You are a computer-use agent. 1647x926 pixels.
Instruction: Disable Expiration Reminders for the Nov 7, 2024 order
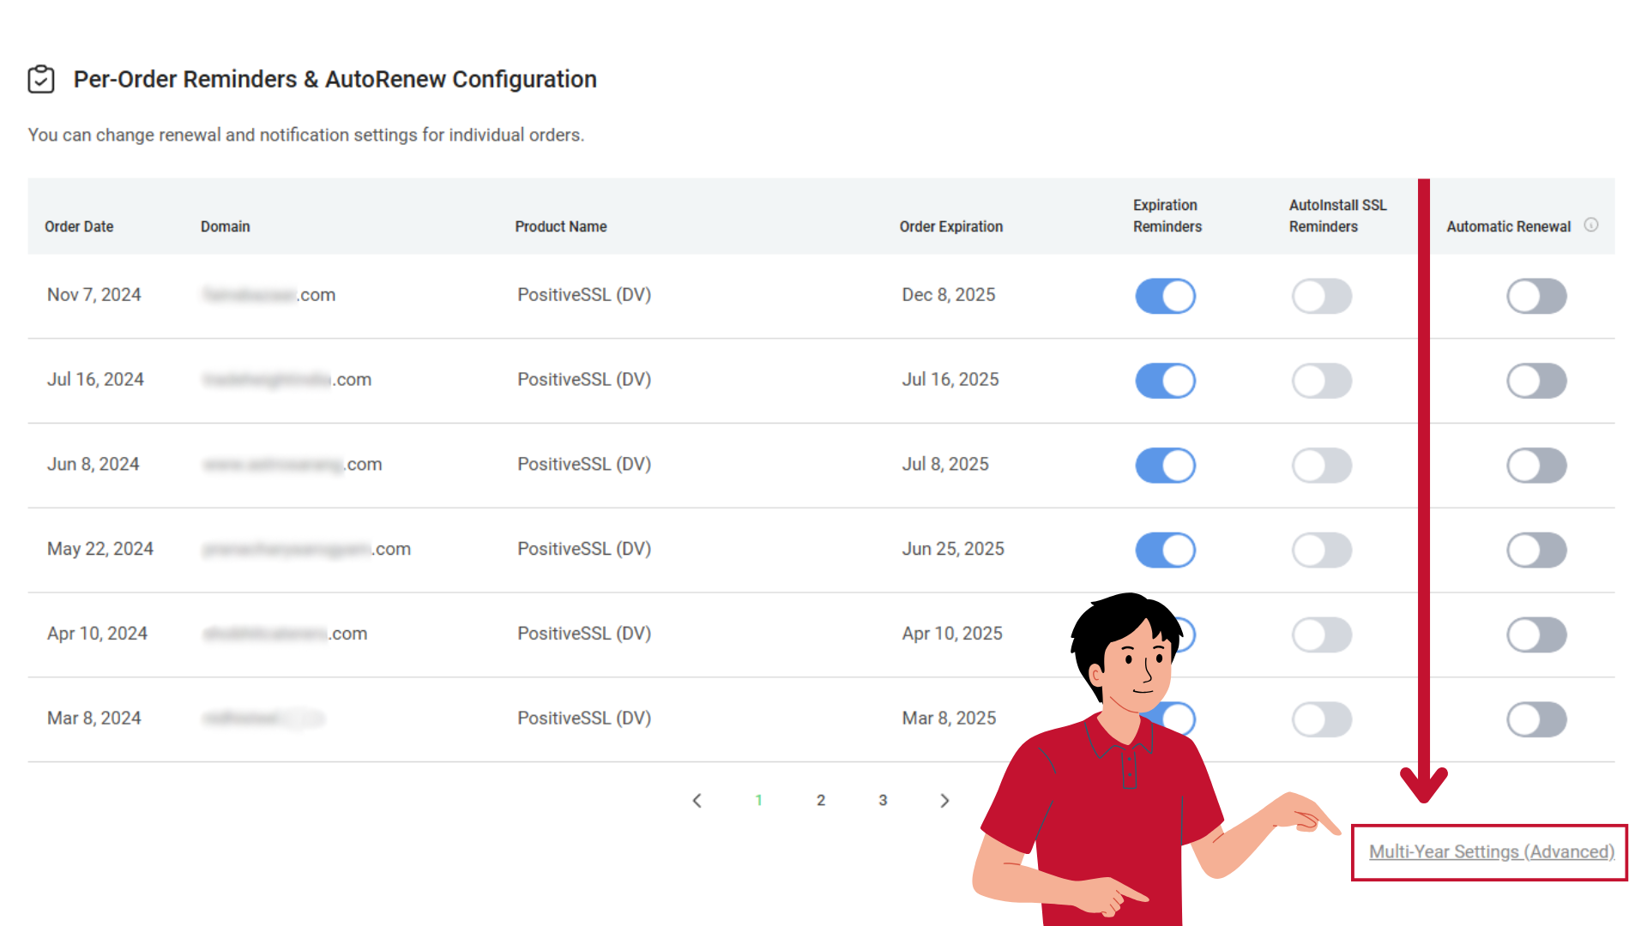(x=1165, y=296)
